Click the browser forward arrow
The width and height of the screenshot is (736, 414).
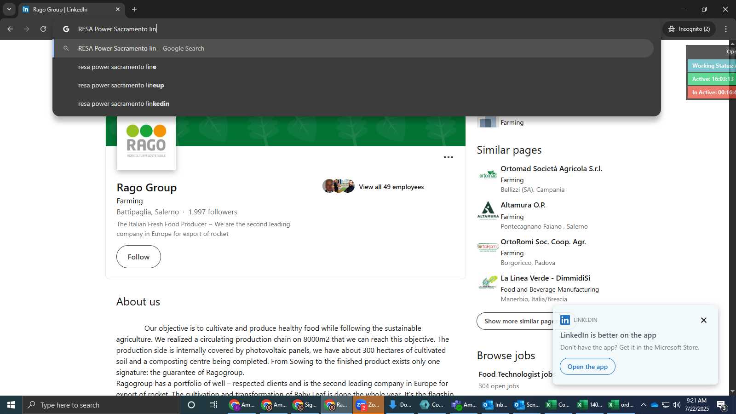(27, 29)
